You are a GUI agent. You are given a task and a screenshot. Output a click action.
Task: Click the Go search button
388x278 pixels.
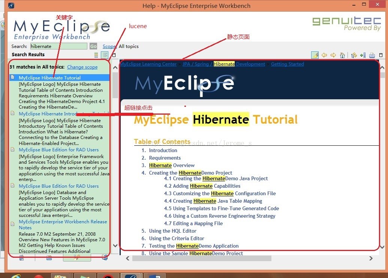93,46
